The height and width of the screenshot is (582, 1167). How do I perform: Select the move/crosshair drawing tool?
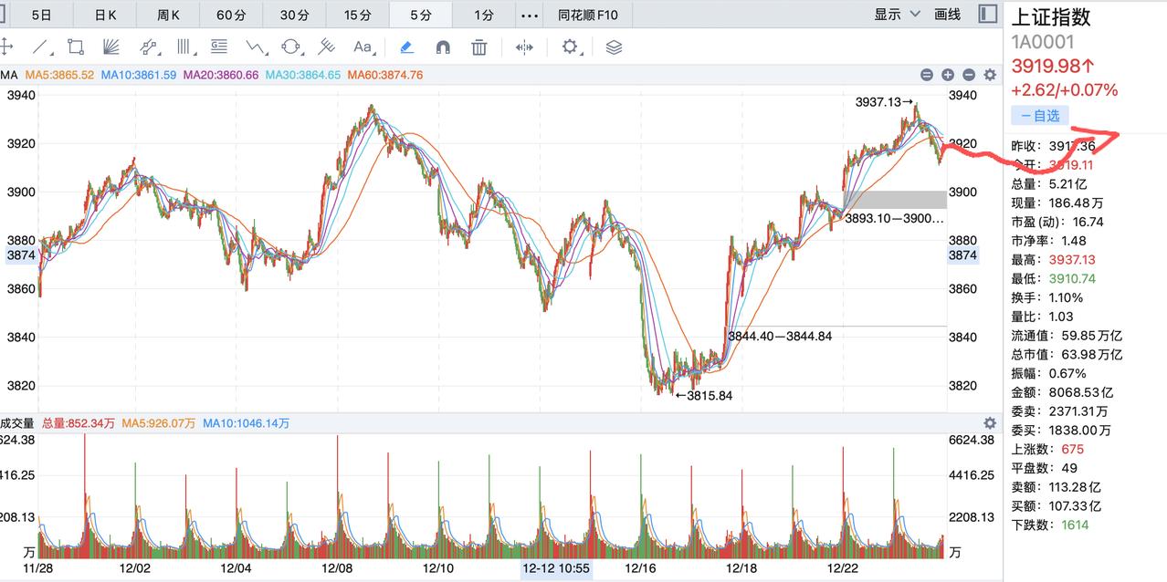pyautogui.click(x=5, y=47)
